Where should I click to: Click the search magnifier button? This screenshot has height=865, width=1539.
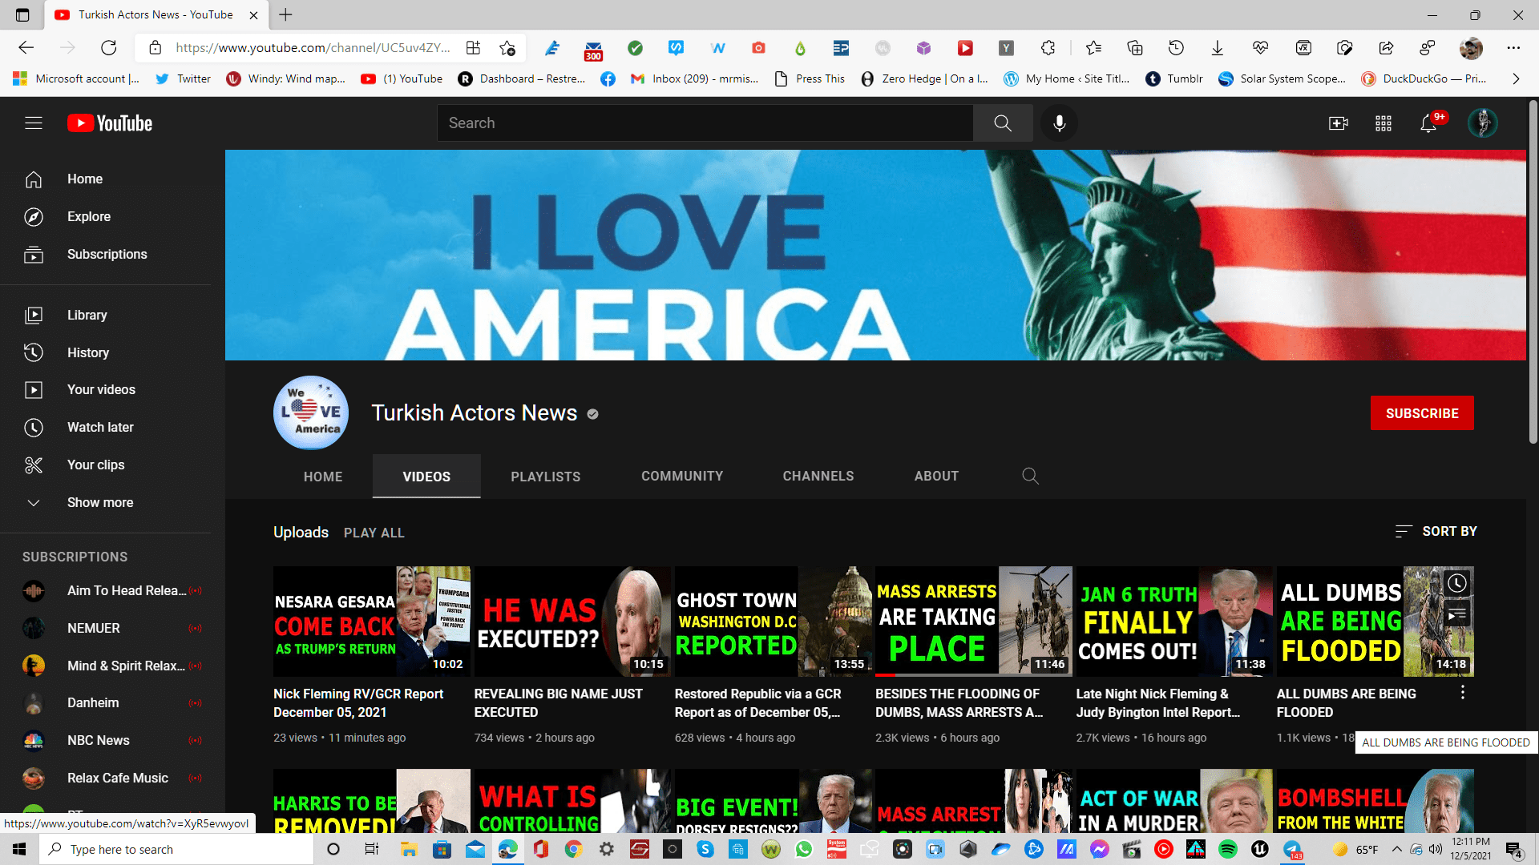[x=1003, y=123]
